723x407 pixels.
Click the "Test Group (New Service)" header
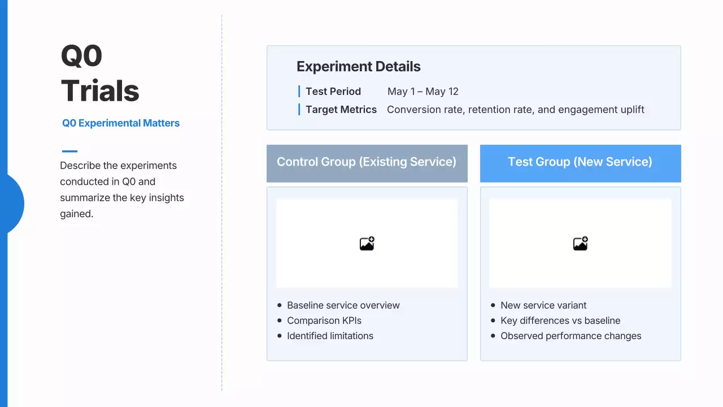(x=580, y=162)
